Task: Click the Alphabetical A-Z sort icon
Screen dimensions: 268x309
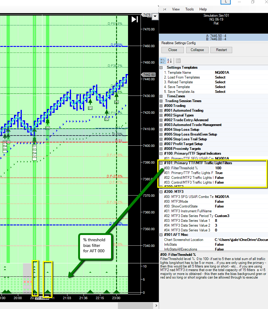Action: 170,61
